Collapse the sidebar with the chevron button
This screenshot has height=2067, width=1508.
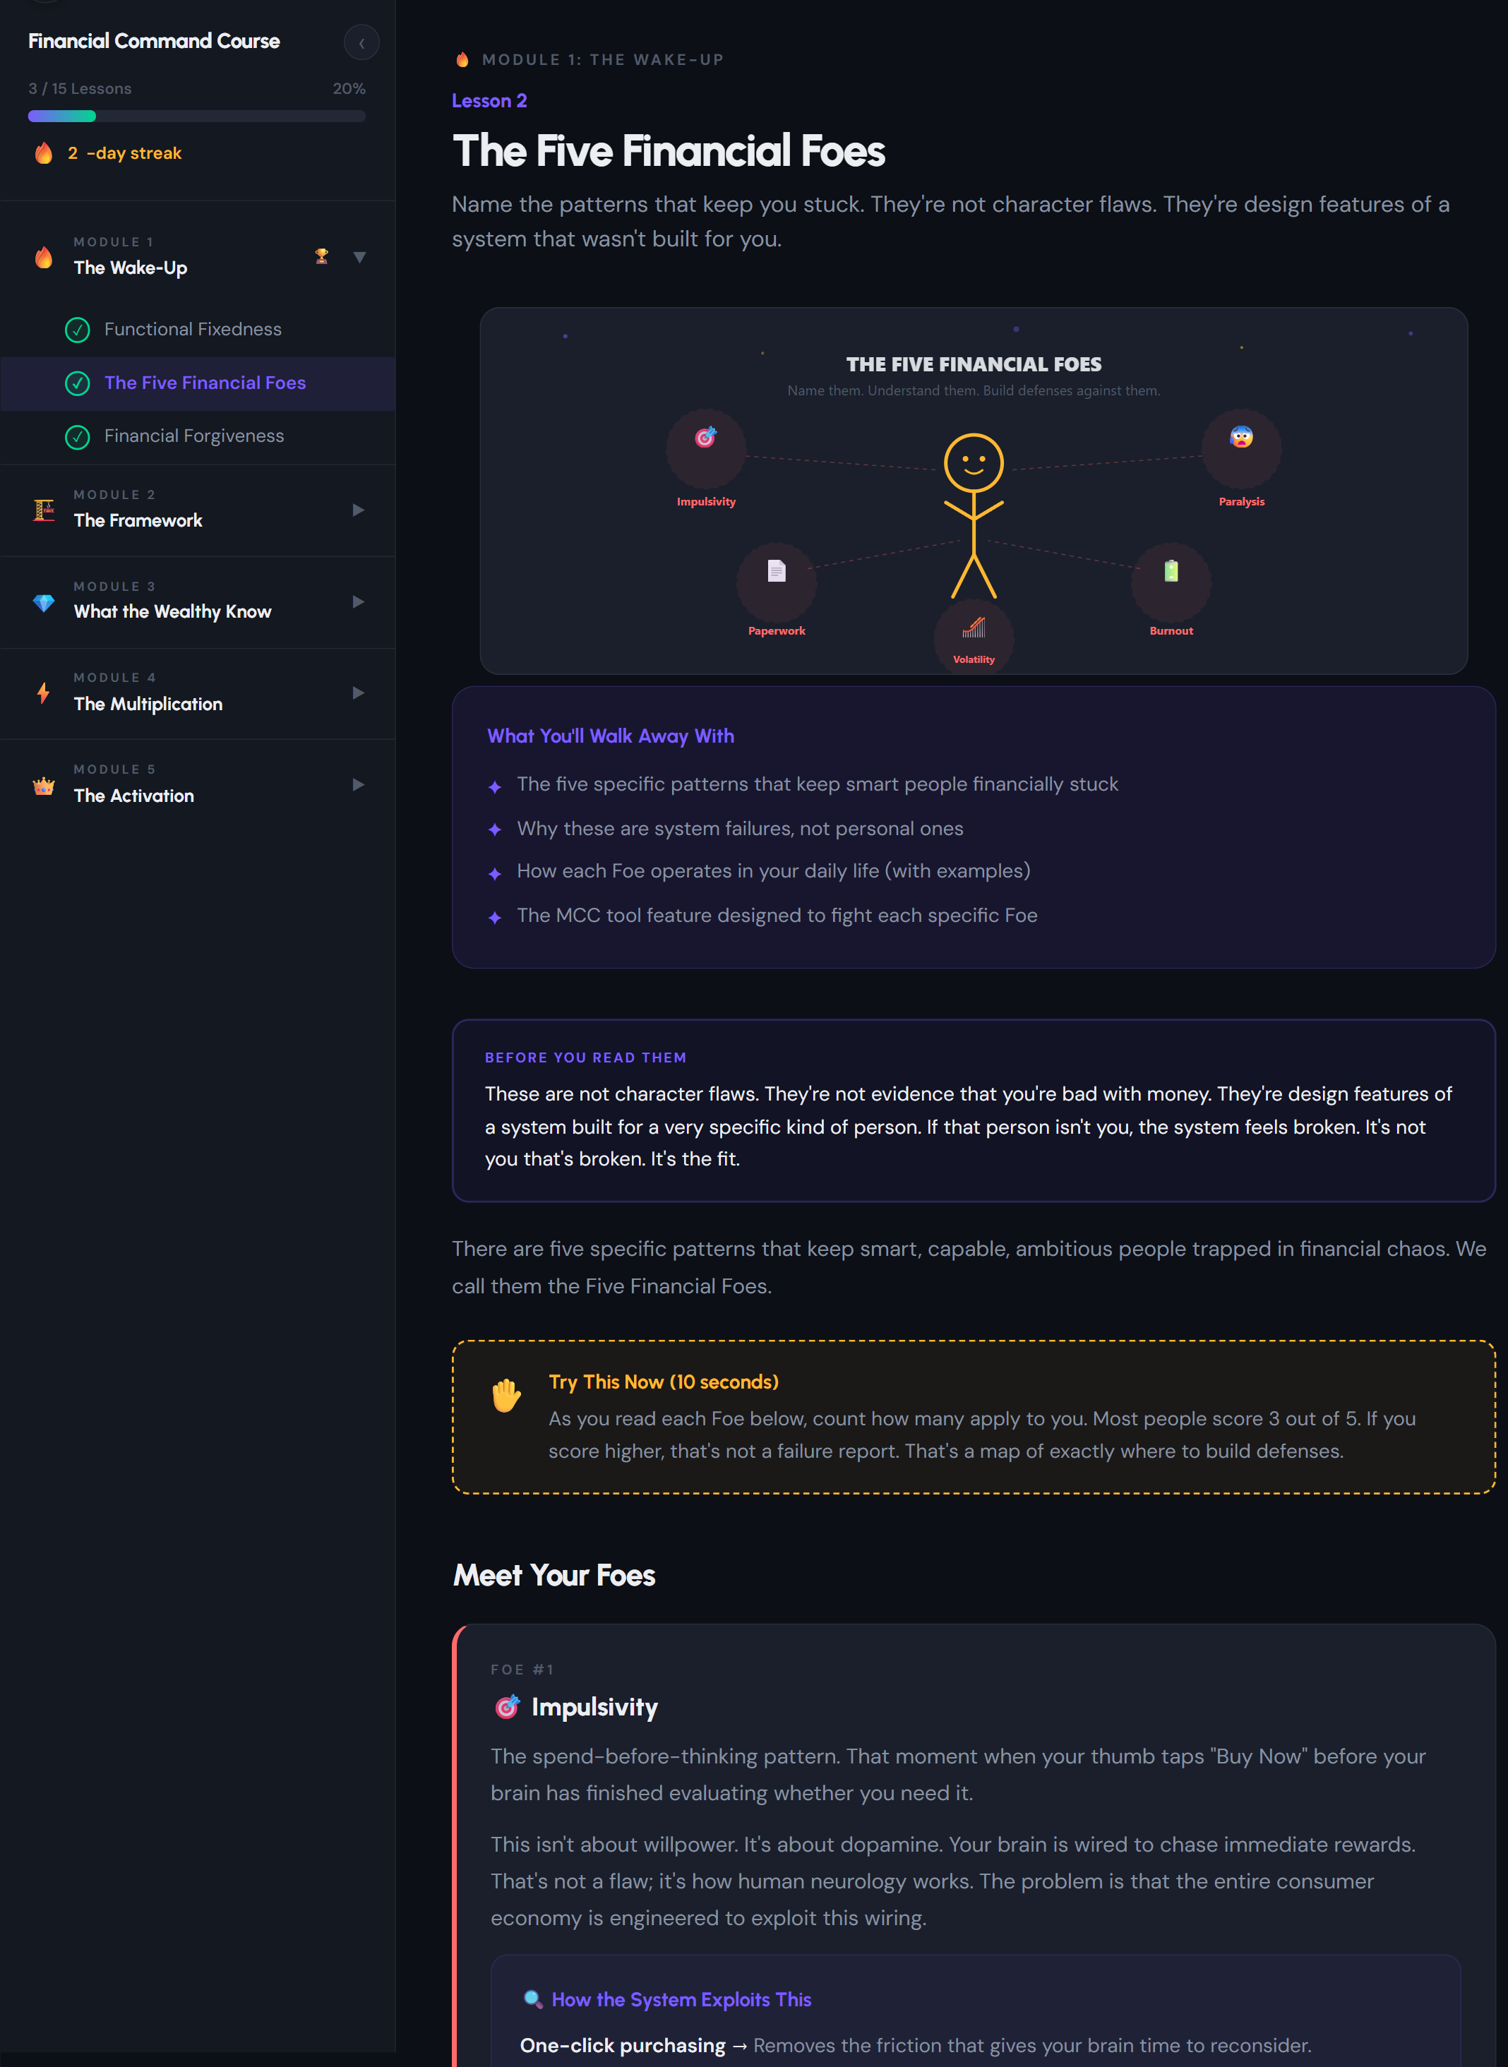[x=361, y=42]
